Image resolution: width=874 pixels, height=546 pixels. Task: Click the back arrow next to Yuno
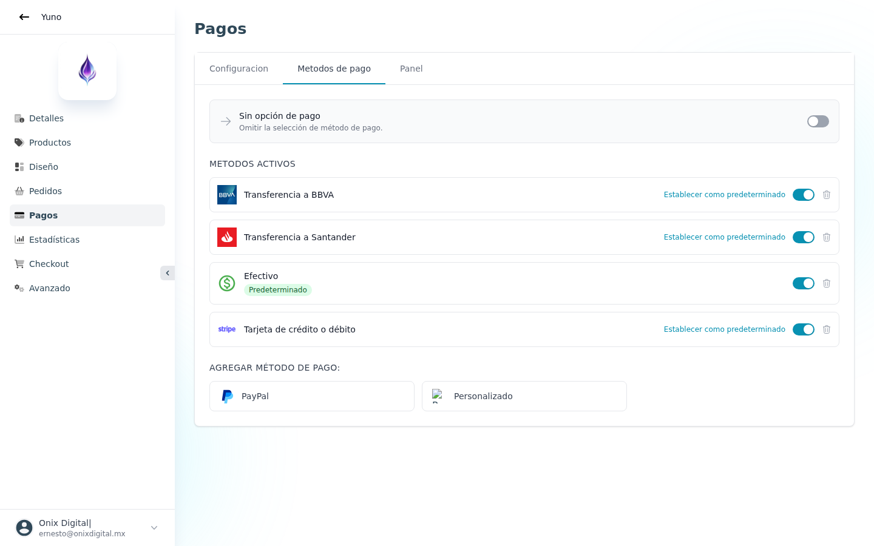tap(24, 17)
